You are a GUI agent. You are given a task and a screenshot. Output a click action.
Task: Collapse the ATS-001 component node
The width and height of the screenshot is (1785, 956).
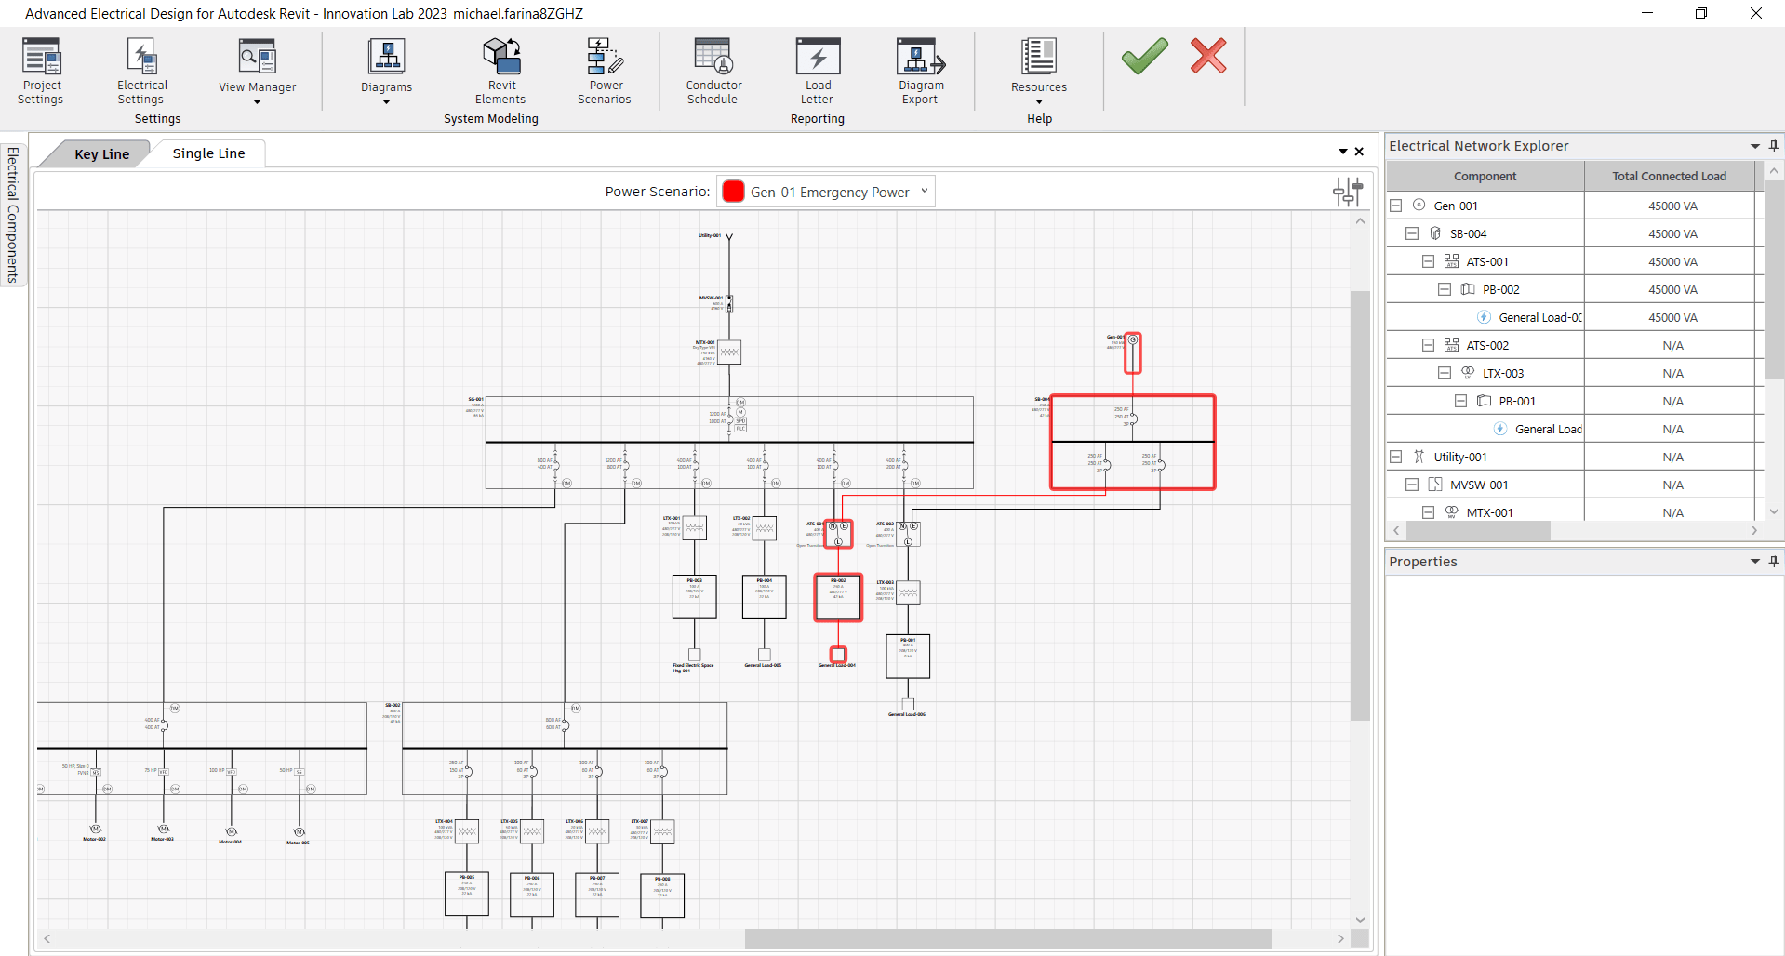(1428, 261)
